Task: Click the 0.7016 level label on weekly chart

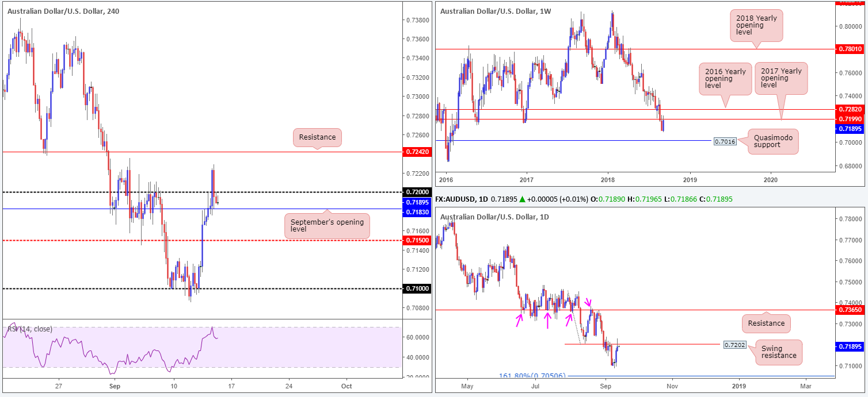Action: [x=724, y=140]
